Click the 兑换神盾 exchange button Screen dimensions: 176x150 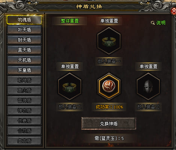109,123
